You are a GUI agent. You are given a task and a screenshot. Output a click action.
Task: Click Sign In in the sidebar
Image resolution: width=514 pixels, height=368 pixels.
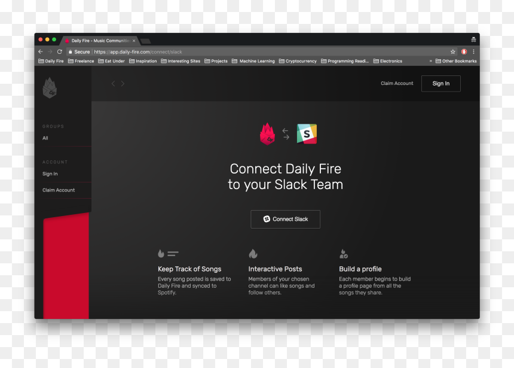click(50, 174)
